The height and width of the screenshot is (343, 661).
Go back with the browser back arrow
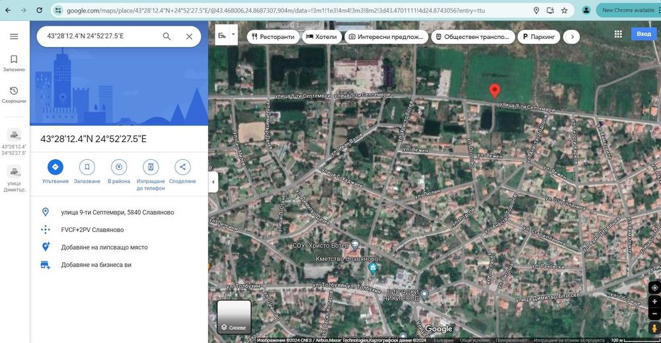tap(8, 10)
